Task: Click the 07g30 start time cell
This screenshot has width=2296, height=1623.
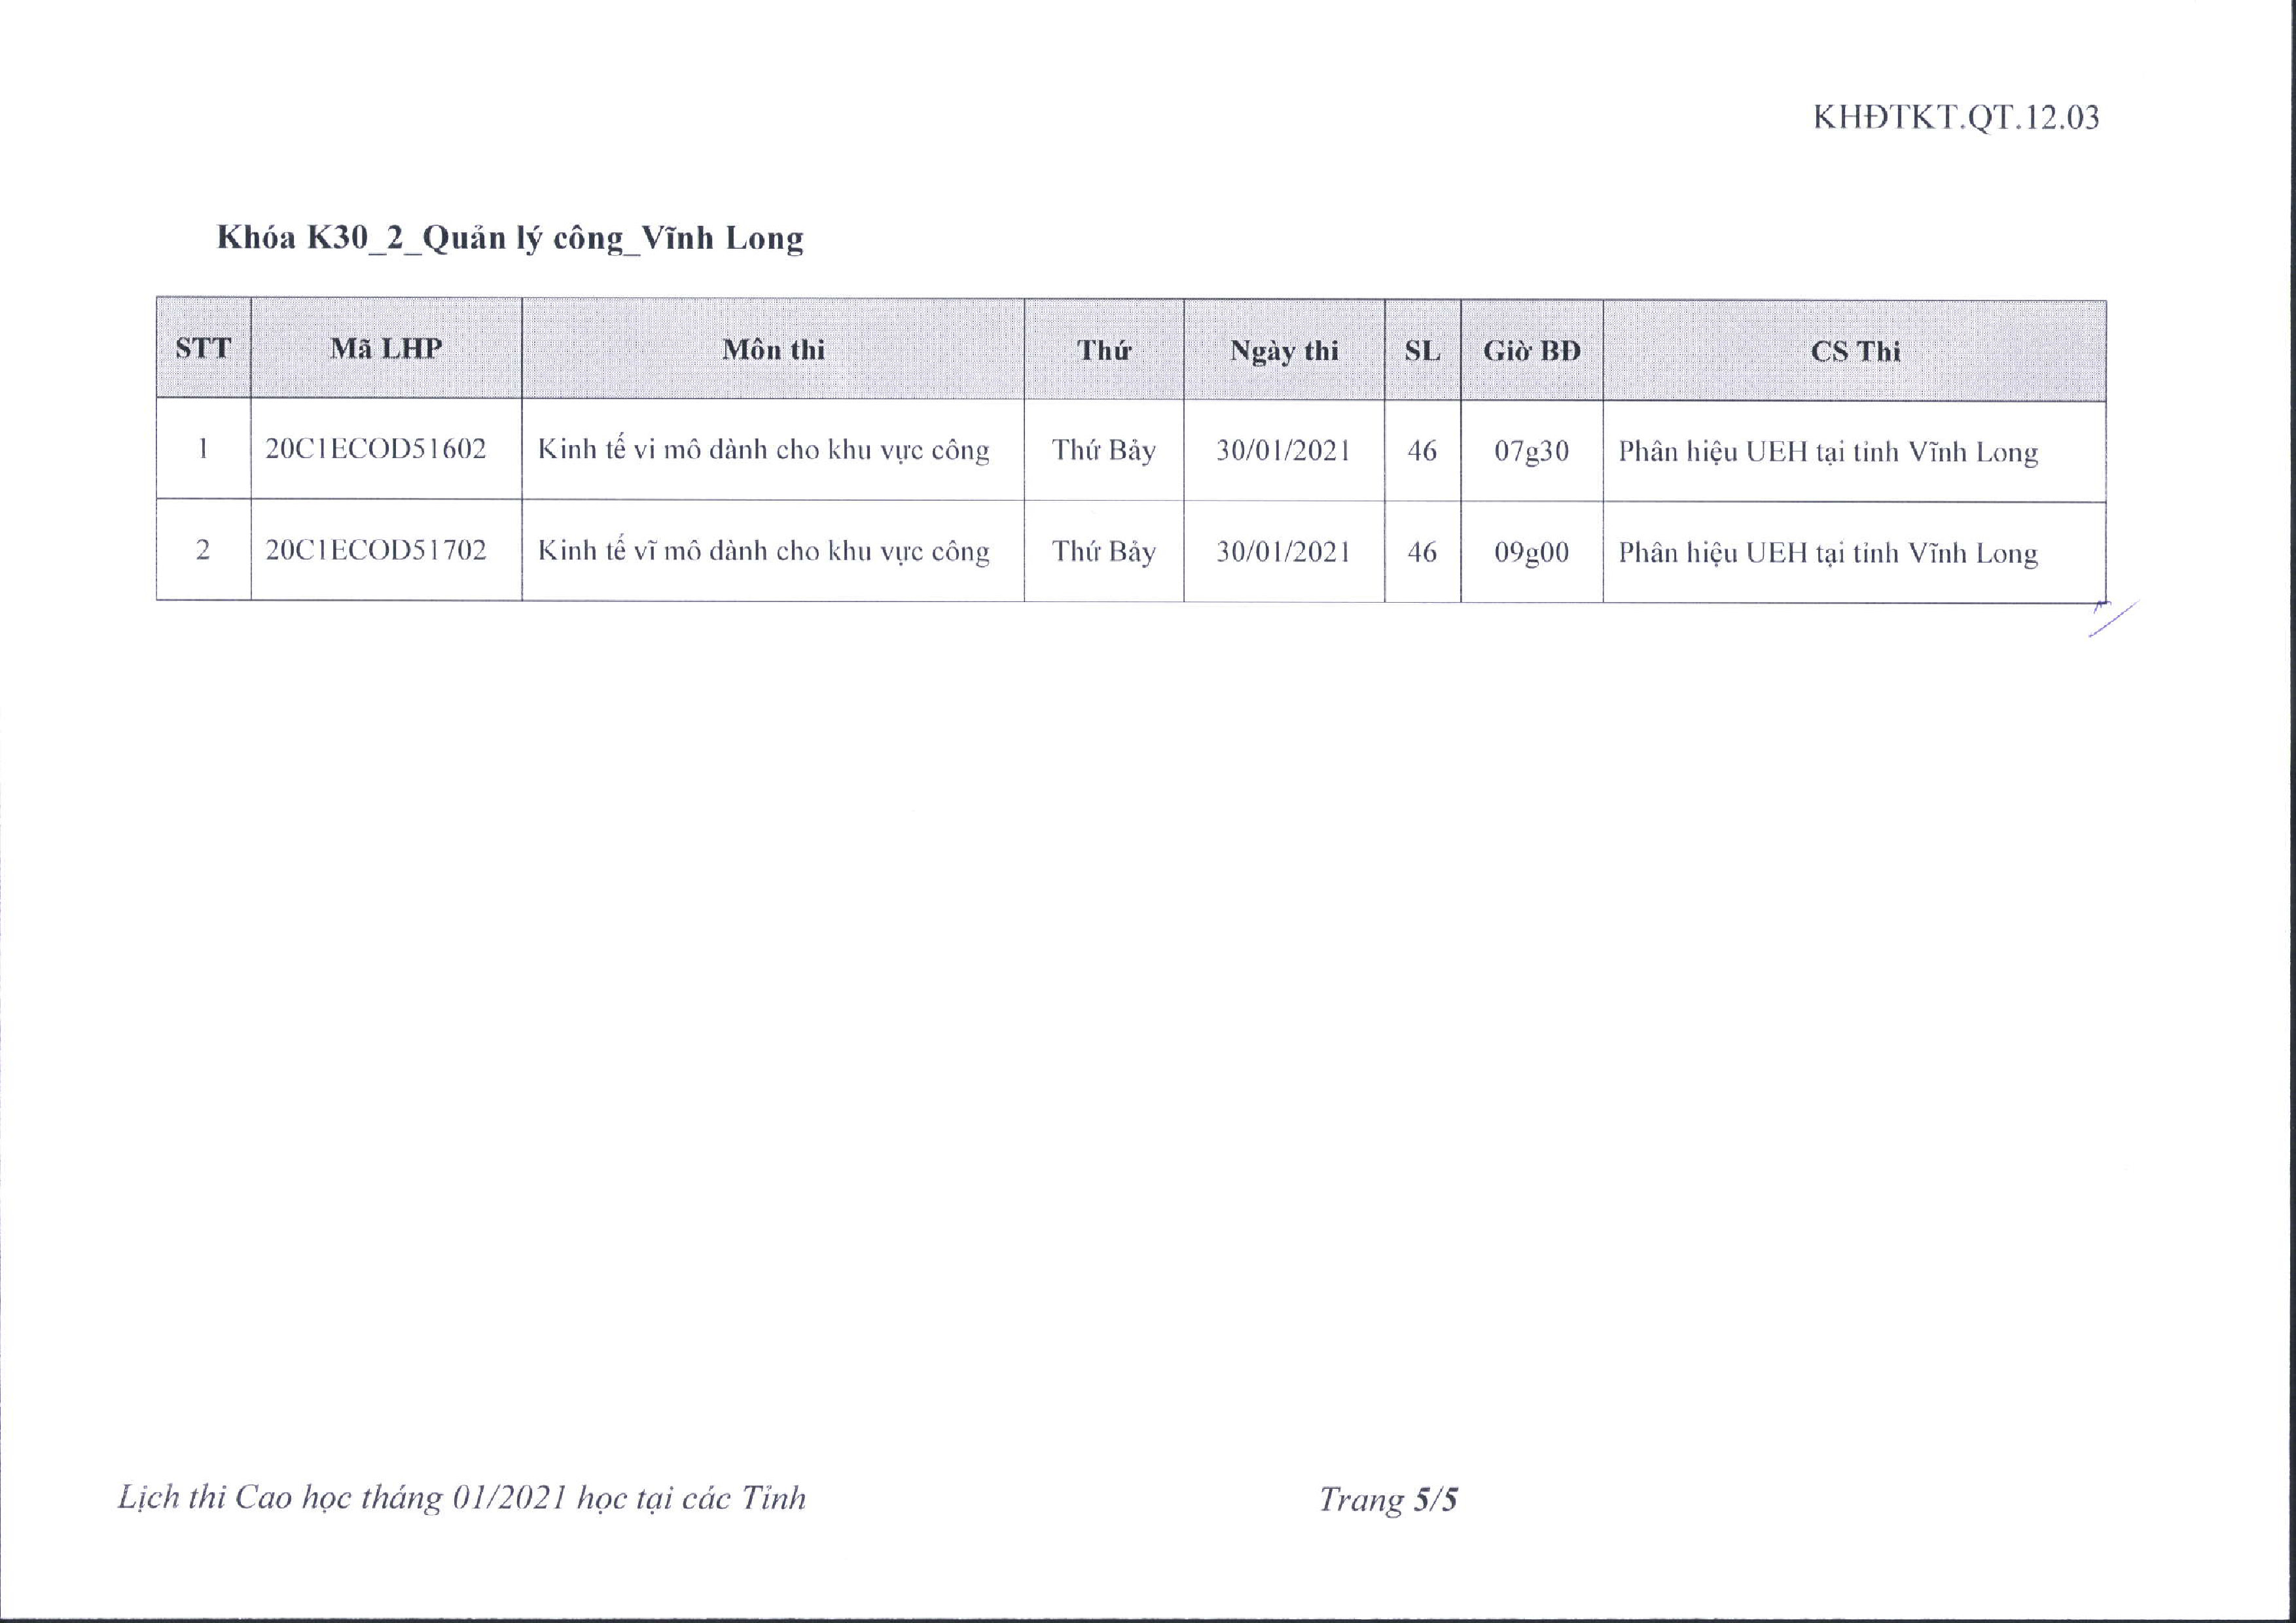Action: (1531, 451)
